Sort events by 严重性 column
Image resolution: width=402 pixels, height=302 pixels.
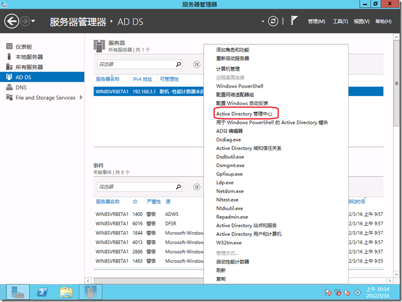click(x=154, y=202)
